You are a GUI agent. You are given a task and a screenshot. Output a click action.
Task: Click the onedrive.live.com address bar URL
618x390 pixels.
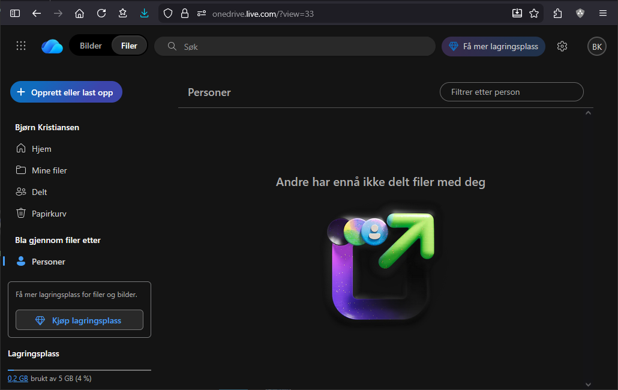[263, 14]
